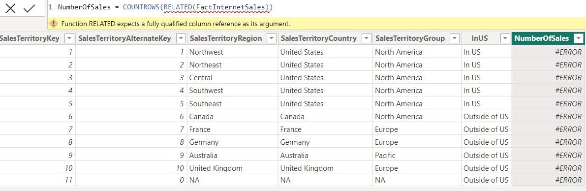Click the NA cell in SalesTerritoryGroup column
Image resolution: width=586 pixels, height=191 pixels.
417,180
